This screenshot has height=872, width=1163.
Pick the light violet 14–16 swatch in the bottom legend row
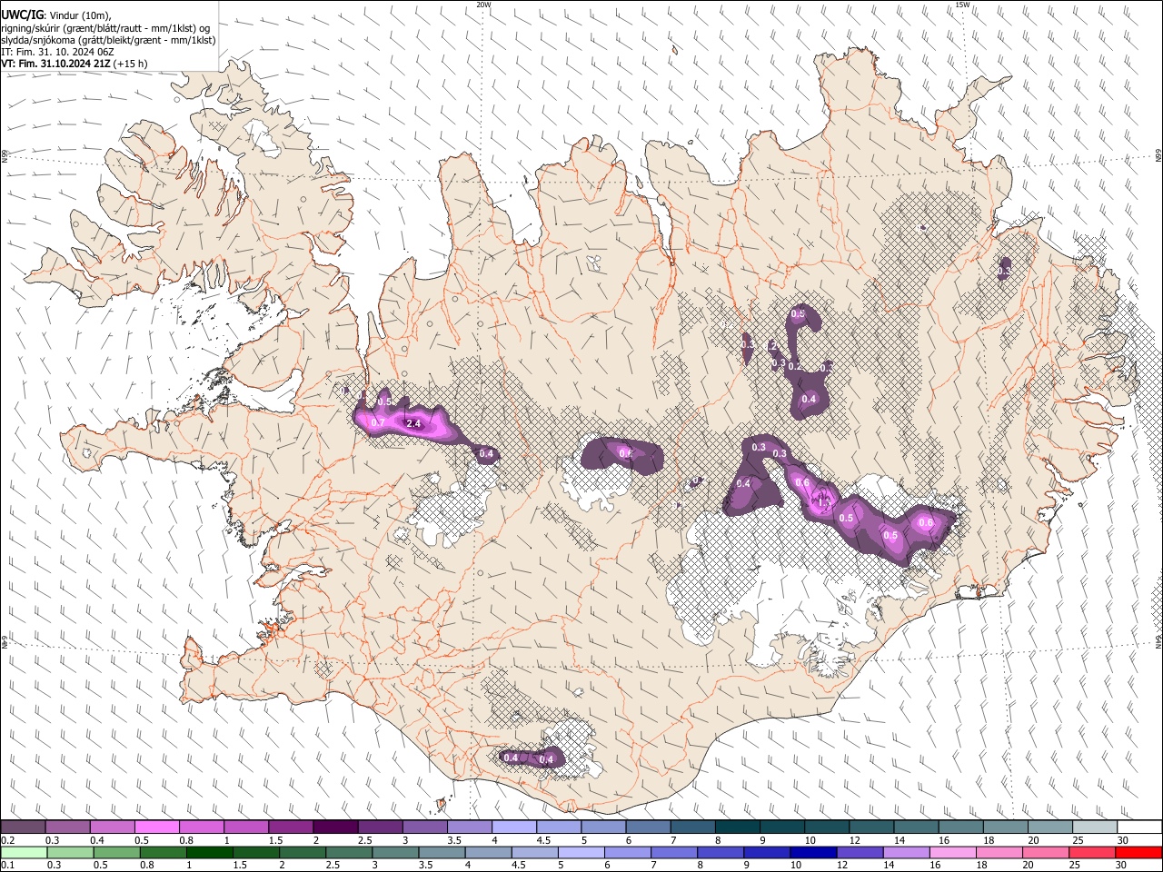(905, 852)
